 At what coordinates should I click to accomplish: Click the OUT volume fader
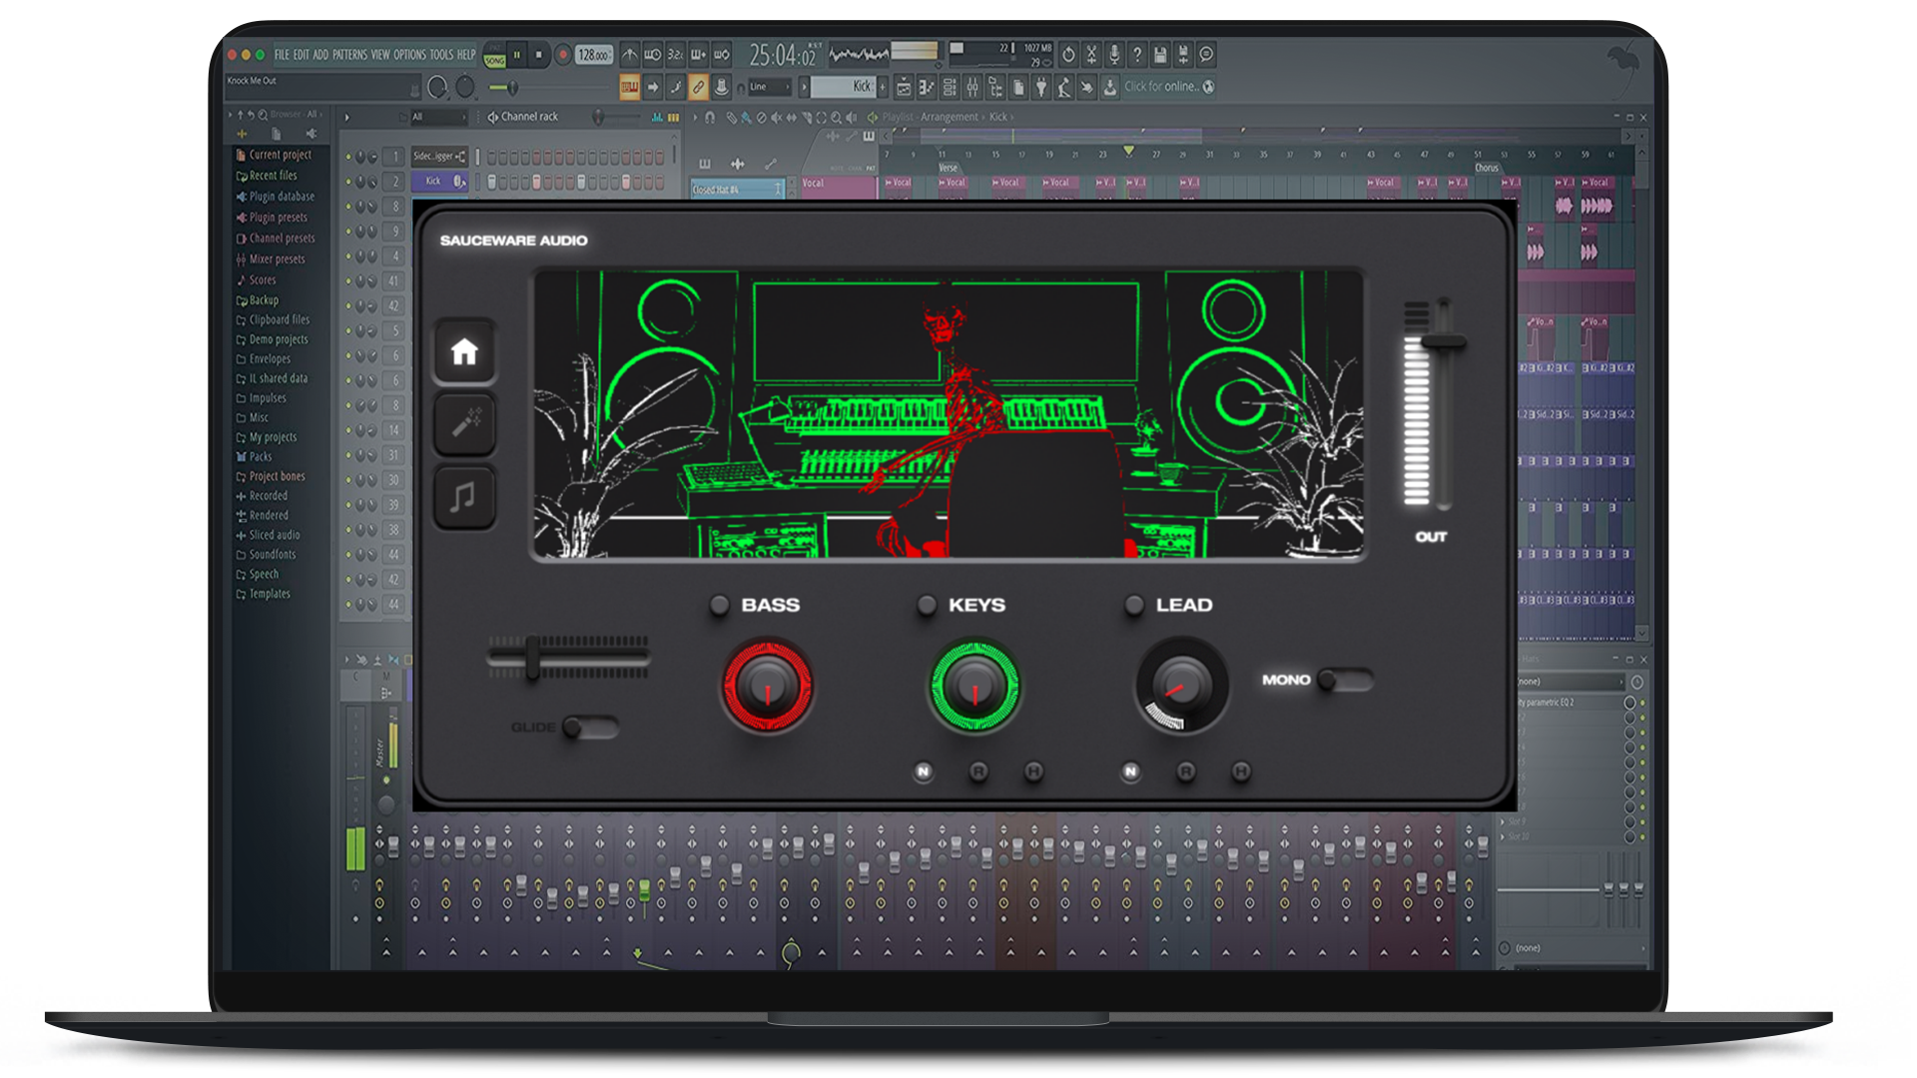tap(1442, 341)
